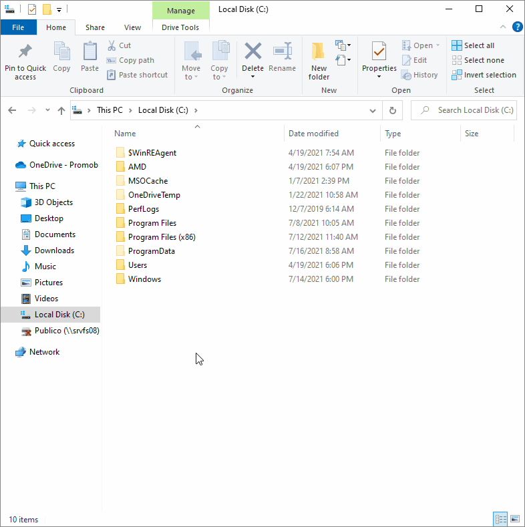Click the Rename ribbon icon

click(x=283, y=51)
